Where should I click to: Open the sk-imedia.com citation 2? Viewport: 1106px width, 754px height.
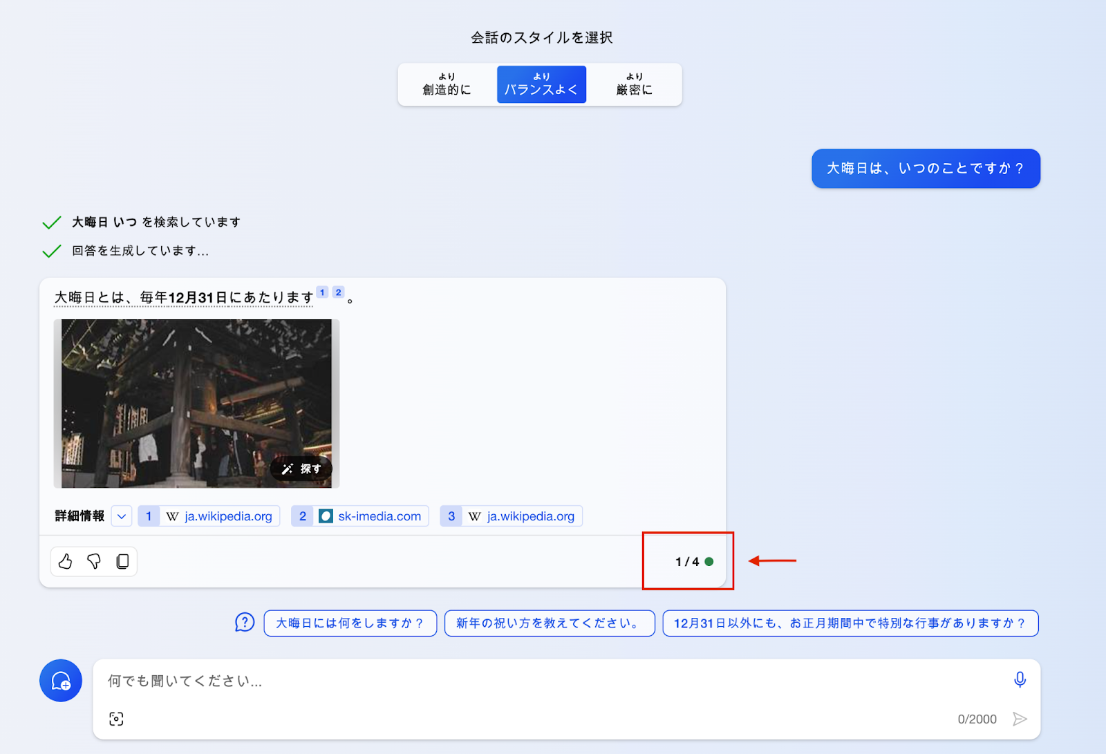[359, 516]
